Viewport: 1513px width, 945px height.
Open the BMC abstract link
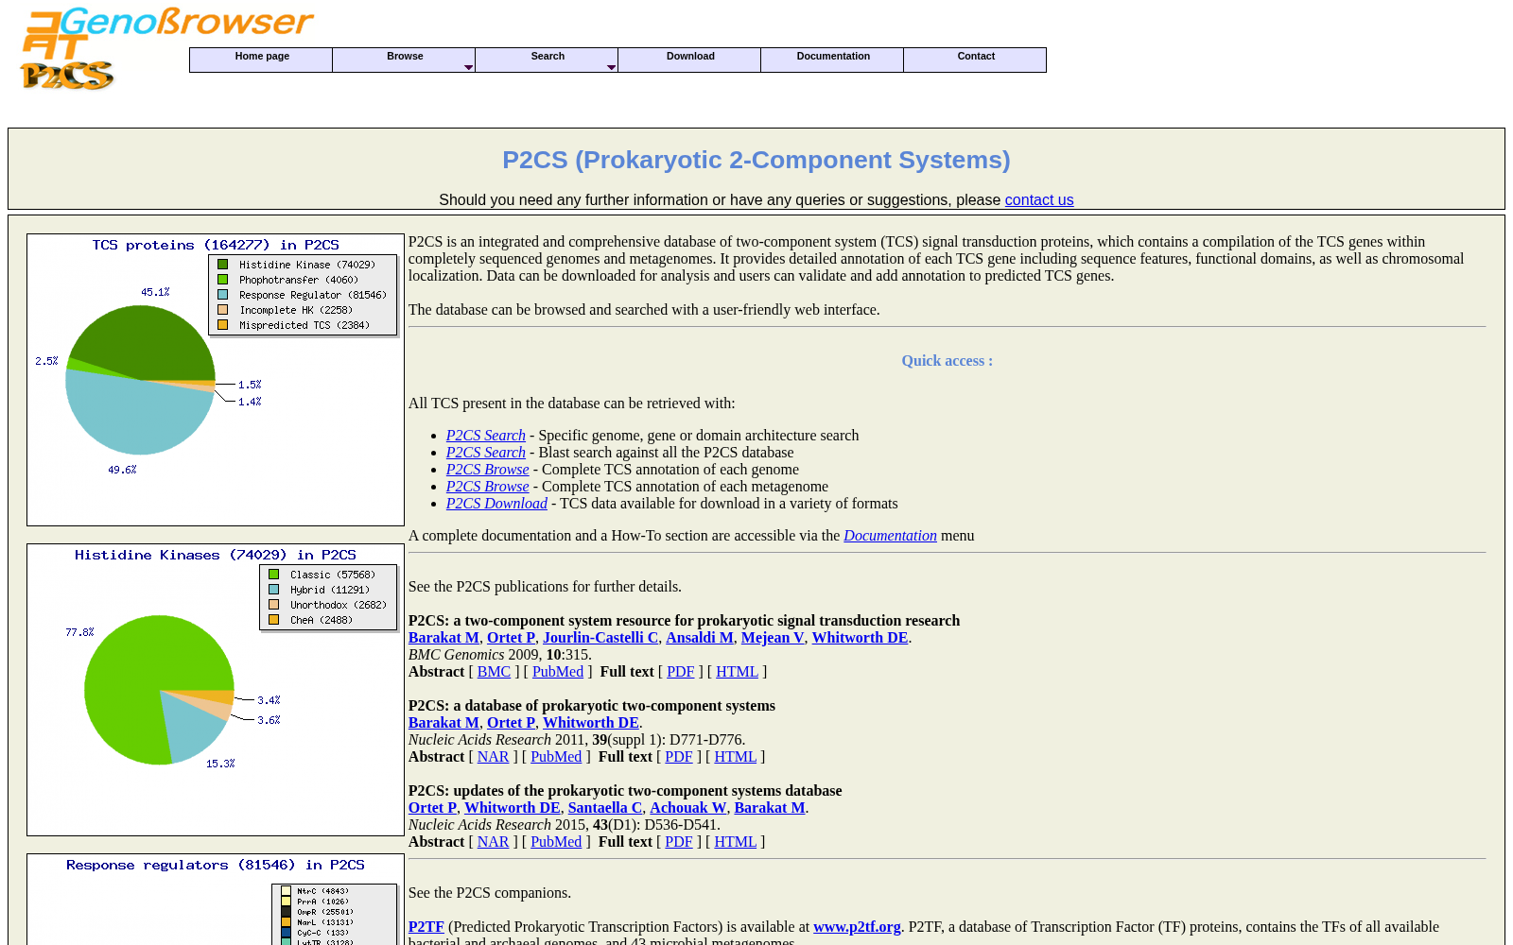[x=494, y=672]
